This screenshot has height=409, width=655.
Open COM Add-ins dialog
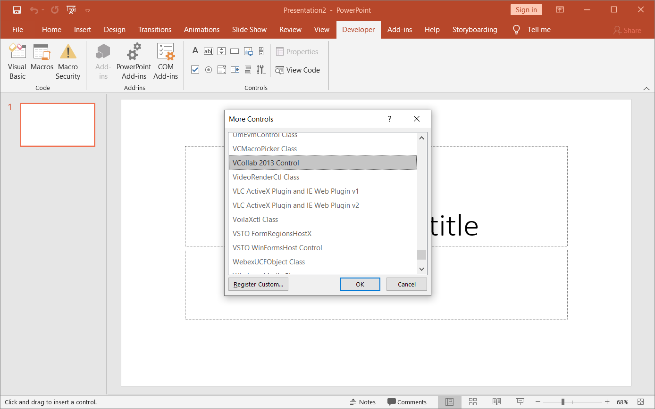tap(166, 62)
